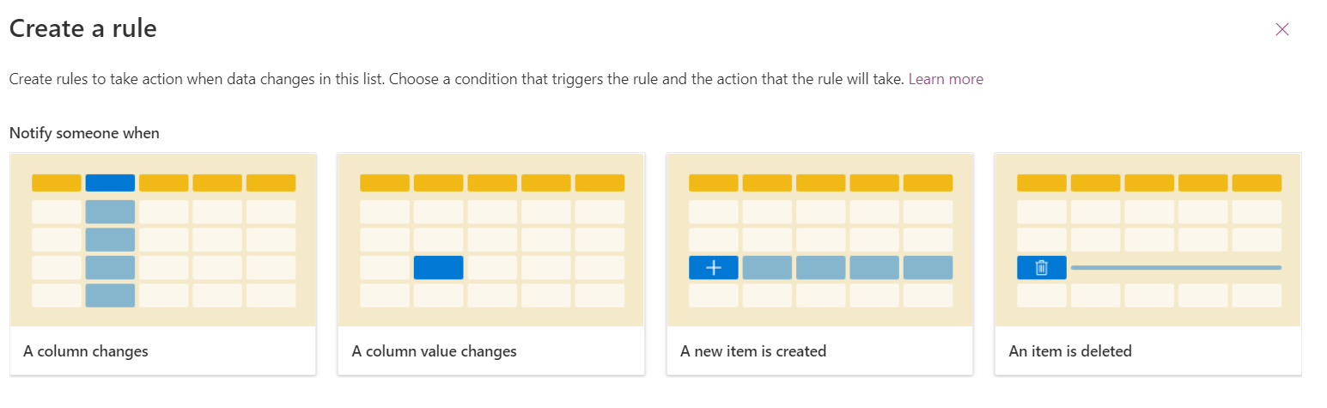
Task: Click the blue column header in first card
Action: point(110,183)
